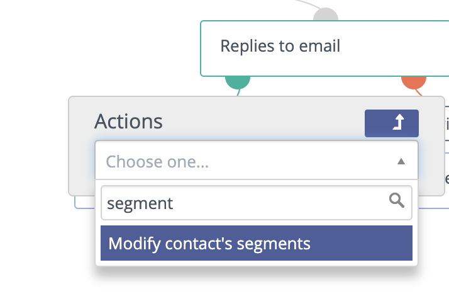Collapse the list using the small triangle arrow
449x306 pixels.
pos(401,161)
